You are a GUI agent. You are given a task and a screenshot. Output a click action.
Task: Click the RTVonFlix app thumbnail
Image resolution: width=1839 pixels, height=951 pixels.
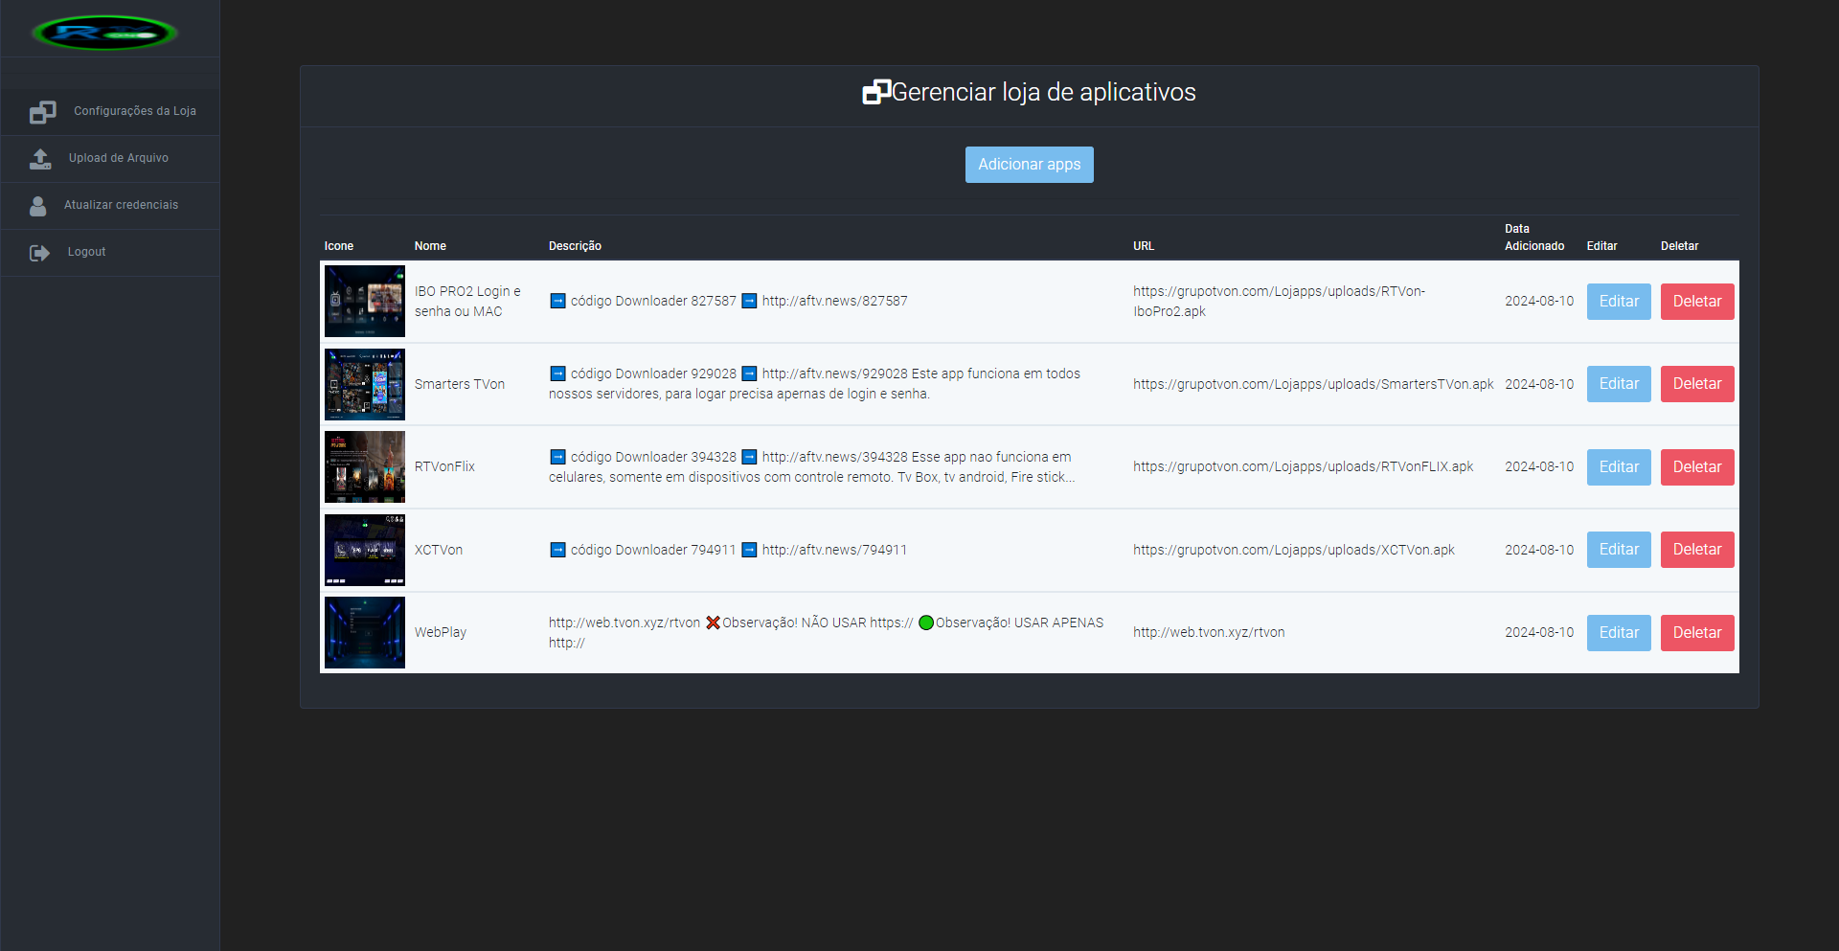(364, 467)
